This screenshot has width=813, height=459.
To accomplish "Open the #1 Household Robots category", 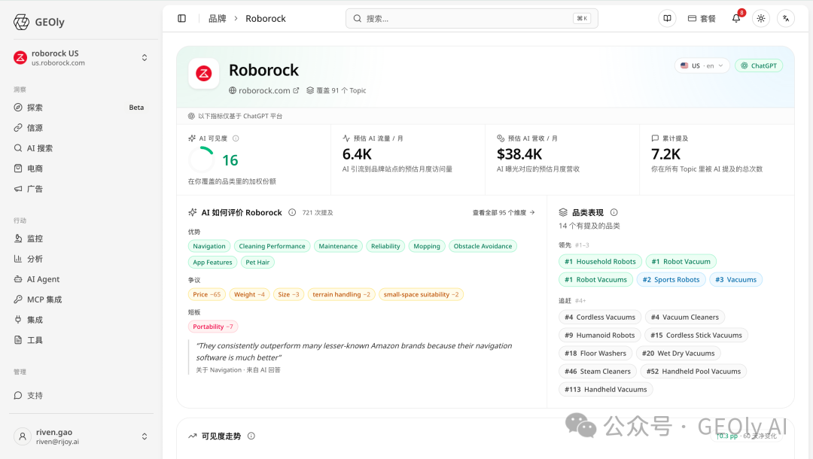I will tap(601, 262).
